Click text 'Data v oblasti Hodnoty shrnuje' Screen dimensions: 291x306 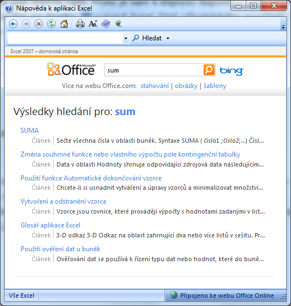(101, 164)
